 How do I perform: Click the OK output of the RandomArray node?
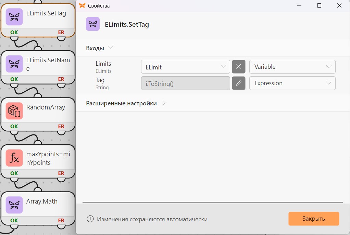coord(14,127)
